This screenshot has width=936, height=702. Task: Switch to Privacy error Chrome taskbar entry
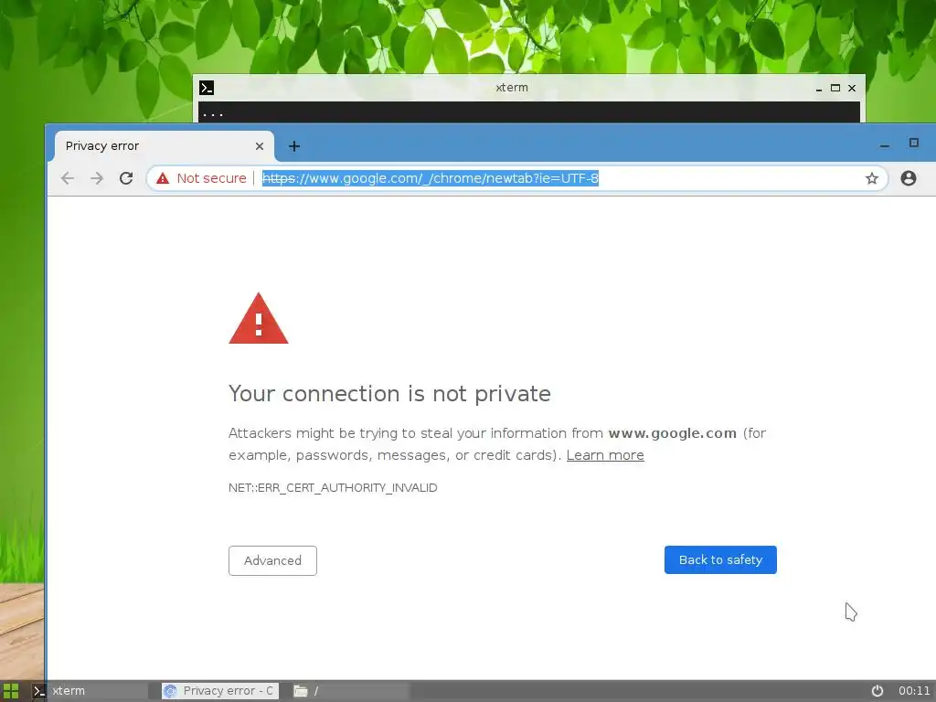(219, 691)
